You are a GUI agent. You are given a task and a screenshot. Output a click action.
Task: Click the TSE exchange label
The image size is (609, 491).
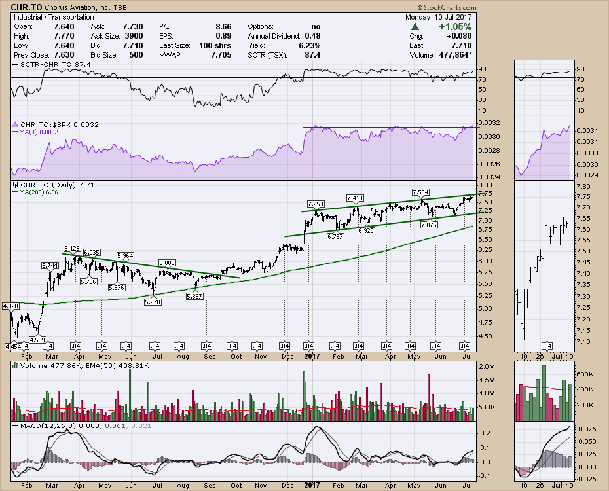tap(120, 7)
